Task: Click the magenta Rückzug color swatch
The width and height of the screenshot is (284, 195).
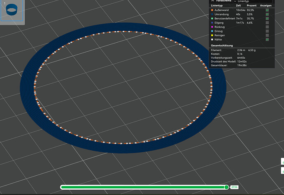Action: click(x=212, y=27)
